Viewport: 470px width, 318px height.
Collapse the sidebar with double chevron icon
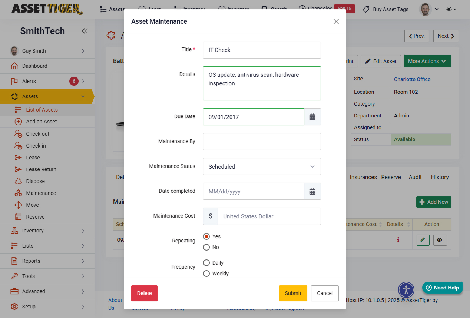coord(85,31)
